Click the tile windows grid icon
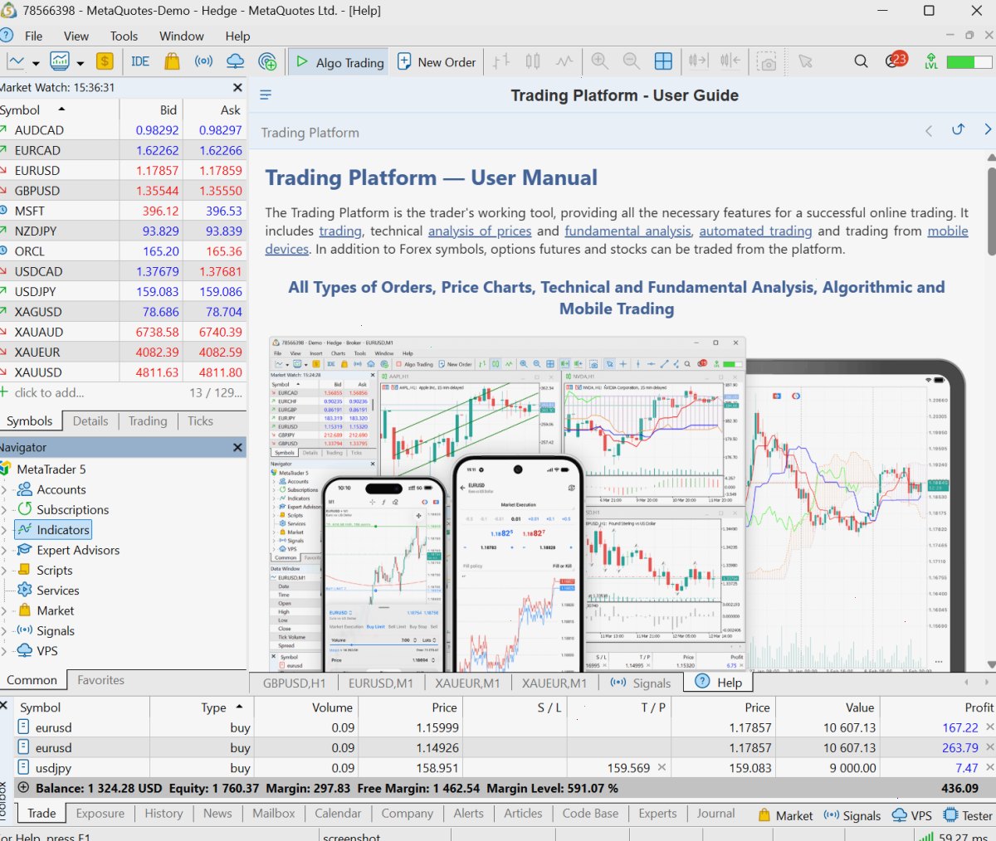This screenshot has width=996, height=841. tap(663, 61)
